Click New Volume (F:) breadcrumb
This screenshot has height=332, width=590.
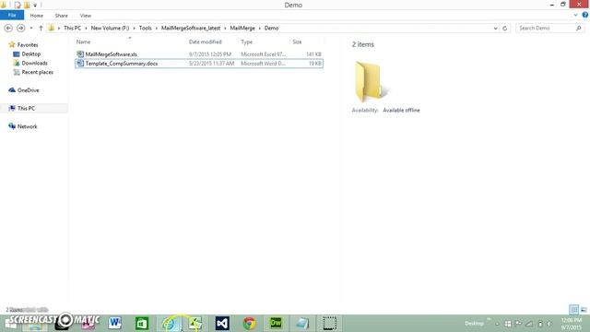(x=110, y=29)
